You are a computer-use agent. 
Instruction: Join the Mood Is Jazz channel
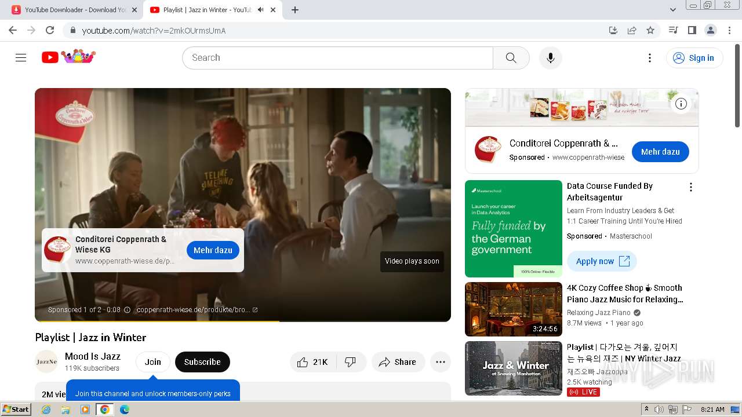(153, 362)
